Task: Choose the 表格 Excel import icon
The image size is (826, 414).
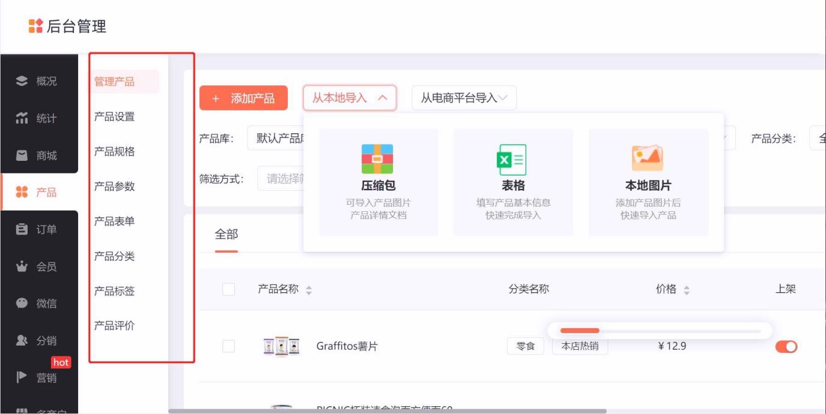Action: [512, 160]
